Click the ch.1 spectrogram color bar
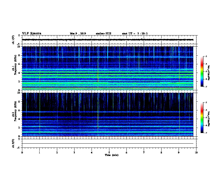Viewport: 221px width, 171px height. click(202, 72)
